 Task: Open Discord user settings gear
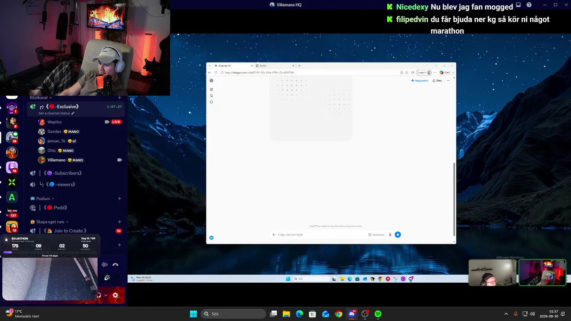pos(115,295)
